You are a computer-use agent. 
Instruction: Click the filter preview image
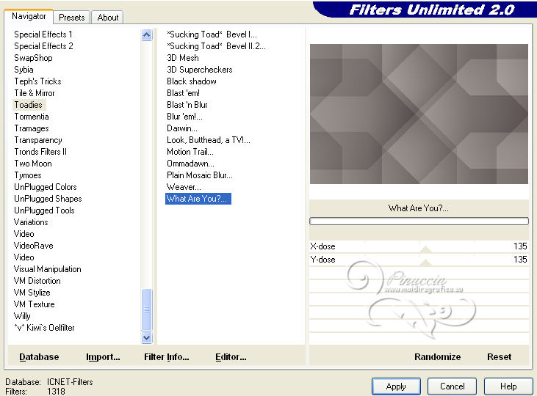pos(419,114)
